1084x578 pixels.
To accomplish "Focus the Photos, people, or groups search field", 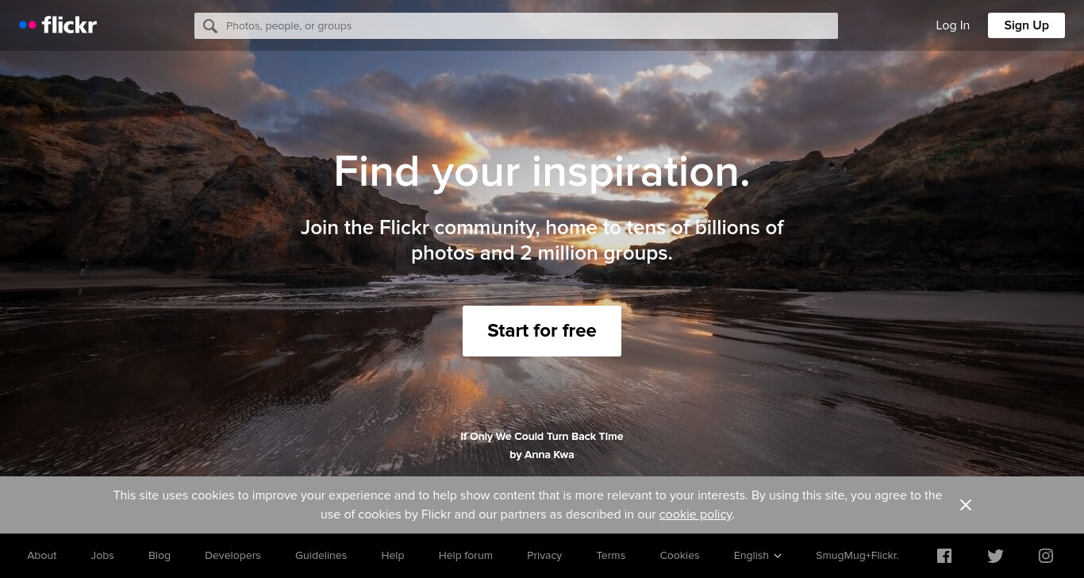I will [x=516, y=25].
